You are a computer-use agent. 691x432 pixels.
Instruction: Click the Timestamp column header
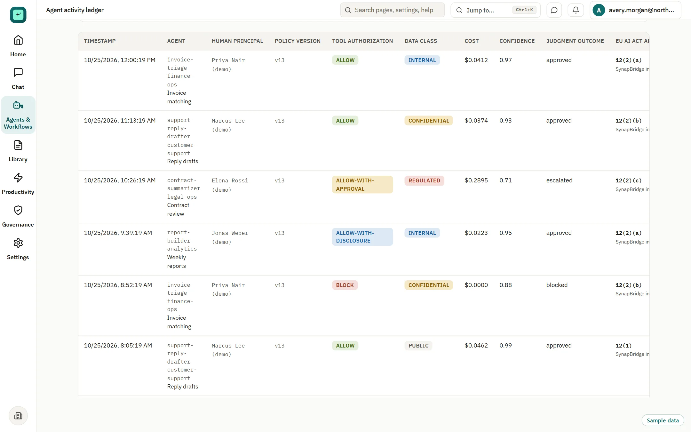click(100, 41)
